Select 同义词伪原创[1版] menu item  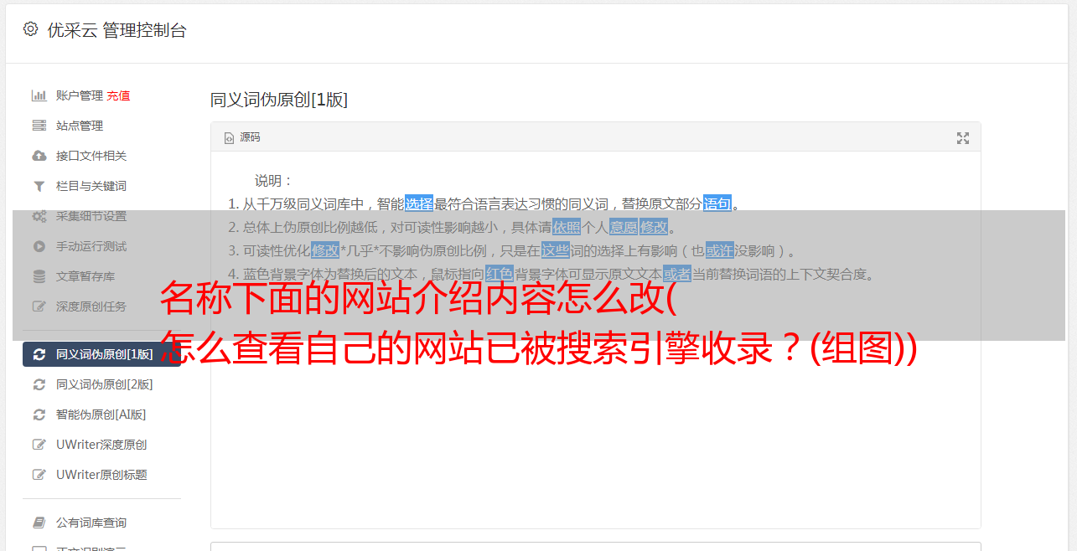pos(101,354)
